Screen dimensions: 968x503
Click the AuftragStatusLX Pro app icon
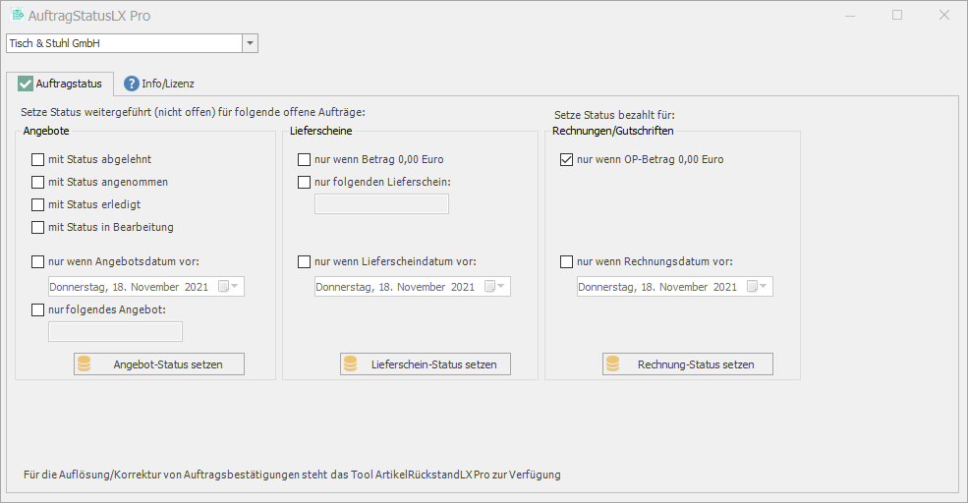pyautogui.click(x=17, y=16)
